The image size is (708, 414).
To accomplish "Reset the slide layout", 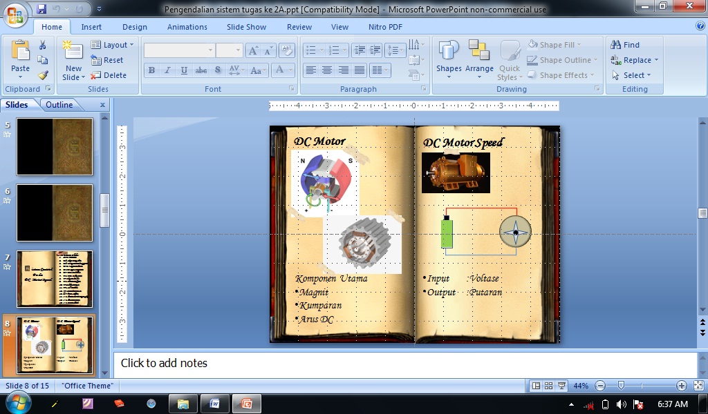I will [107, 60].
